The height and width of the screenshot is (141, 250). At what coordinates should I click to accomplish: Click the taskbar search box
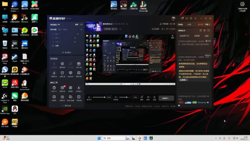click(x=116, y=138)
